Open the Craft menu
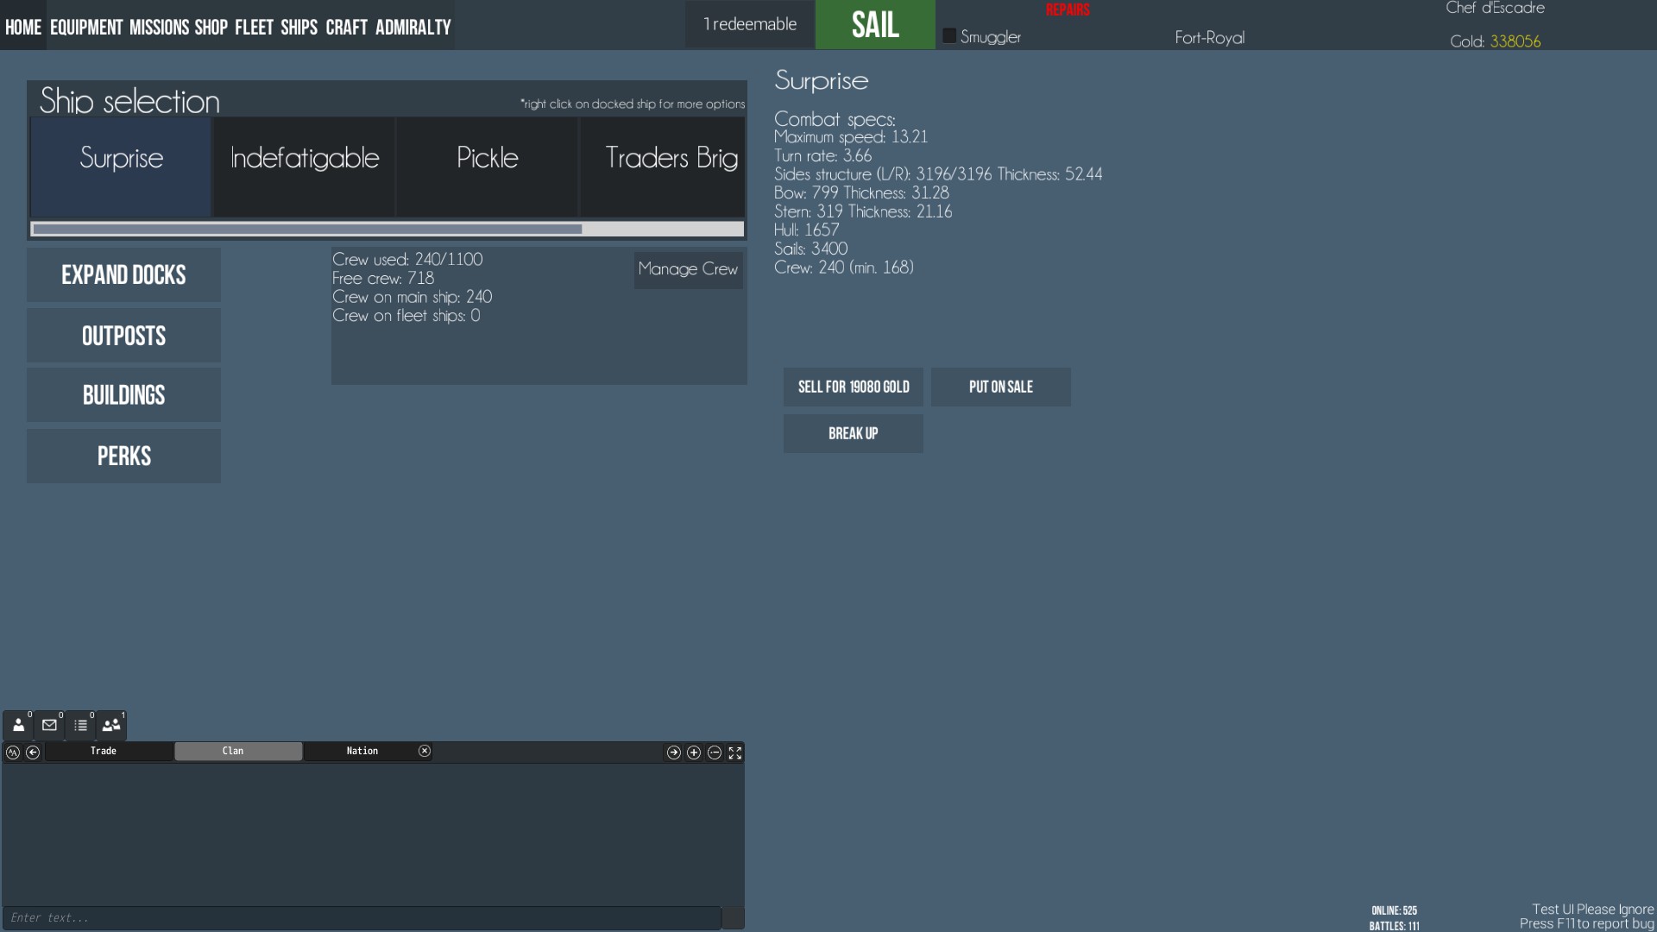 346,28
